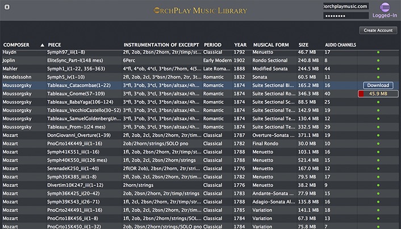Screen dimensions: 401x229
Task: Sort by COMPOSER column header
Action: (x=16, y=45)
